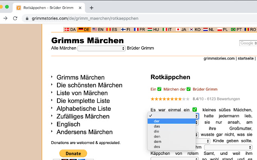View site security lock icon
This screenshot has width=257, height=160.
tap(27, 18)
